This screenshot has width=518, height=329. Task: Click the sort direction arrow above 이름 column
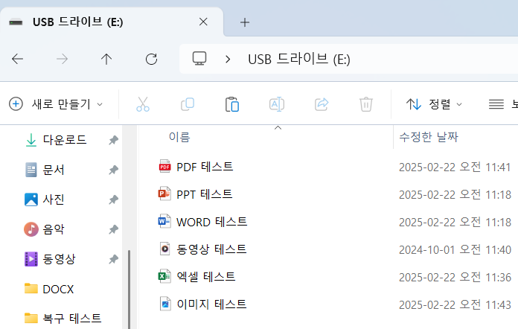click(x=278, y=127)
